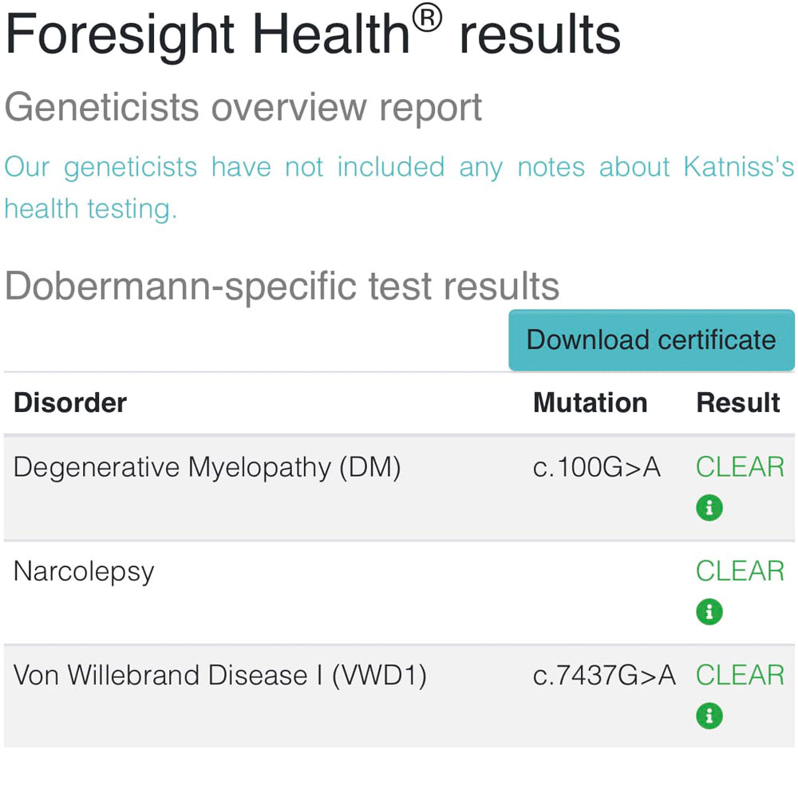This screenshot has width=798, height=785.
Task: Click CLEAR result for Degenerative Myelopathy
Action: tap(740, 467)
